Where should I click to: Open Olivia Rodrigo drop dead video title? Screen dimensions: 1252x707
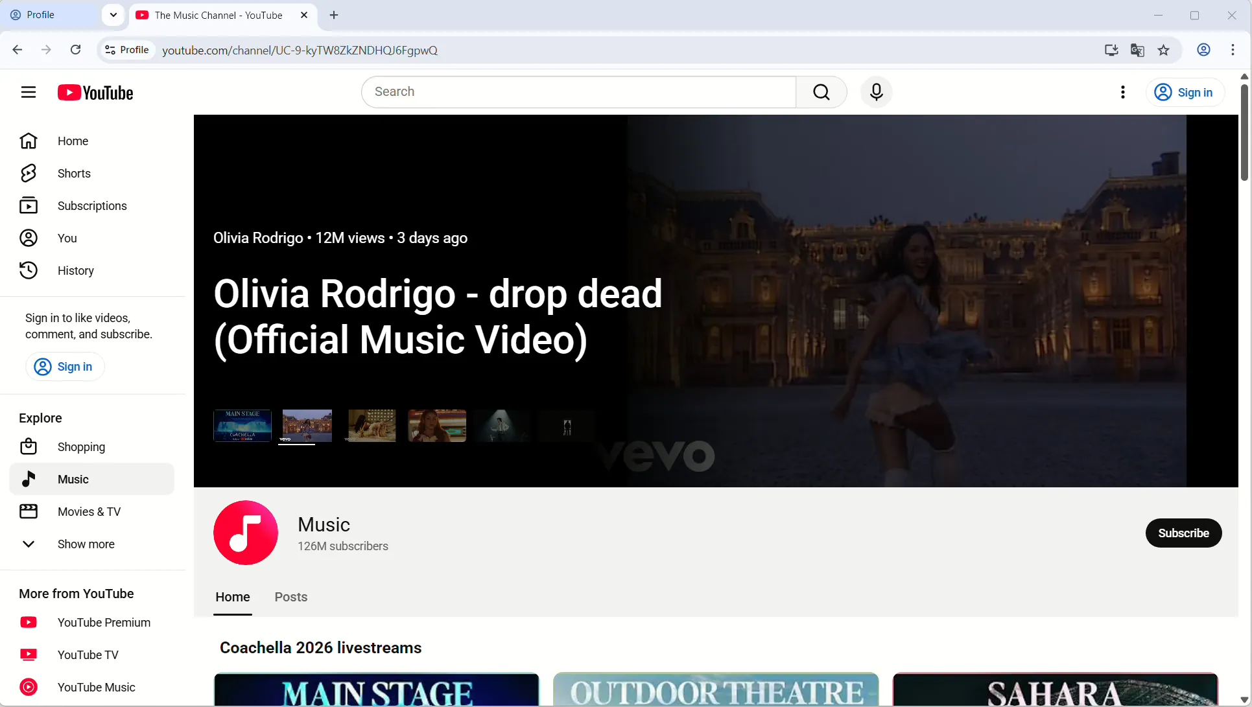coord(438,317)
